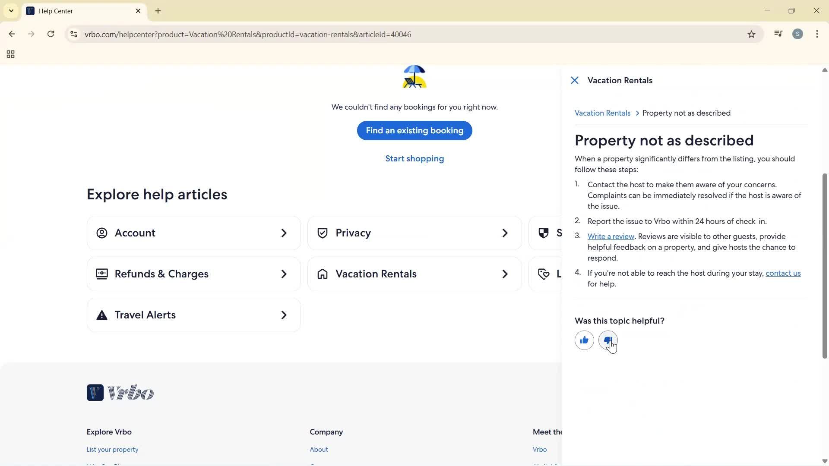Image resolution: width=829 pixels, height=466 pixels.
Task: Click the Account person icon
Action: click(101, 233)
